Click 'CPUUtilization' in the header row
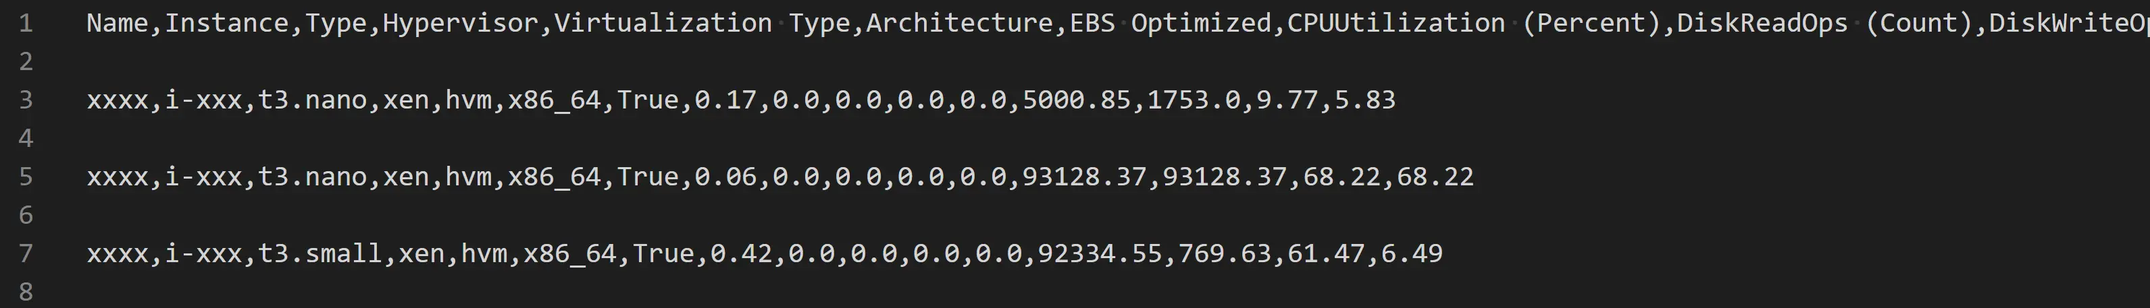2150x308 pixels. click(1396, 24)
